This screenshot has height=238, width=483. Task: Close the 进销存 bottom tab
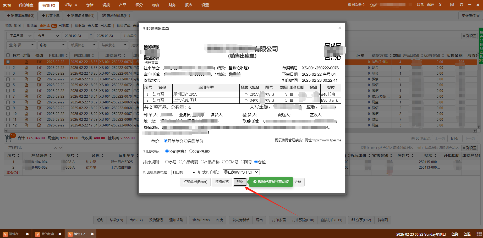[27, 234]
